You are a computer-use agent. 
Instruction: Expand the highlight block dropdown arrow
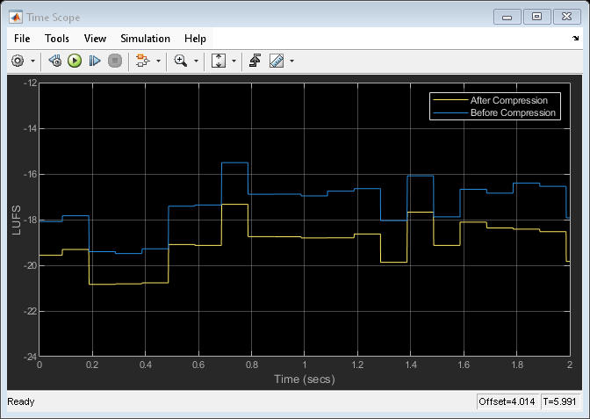click(158, 61)
